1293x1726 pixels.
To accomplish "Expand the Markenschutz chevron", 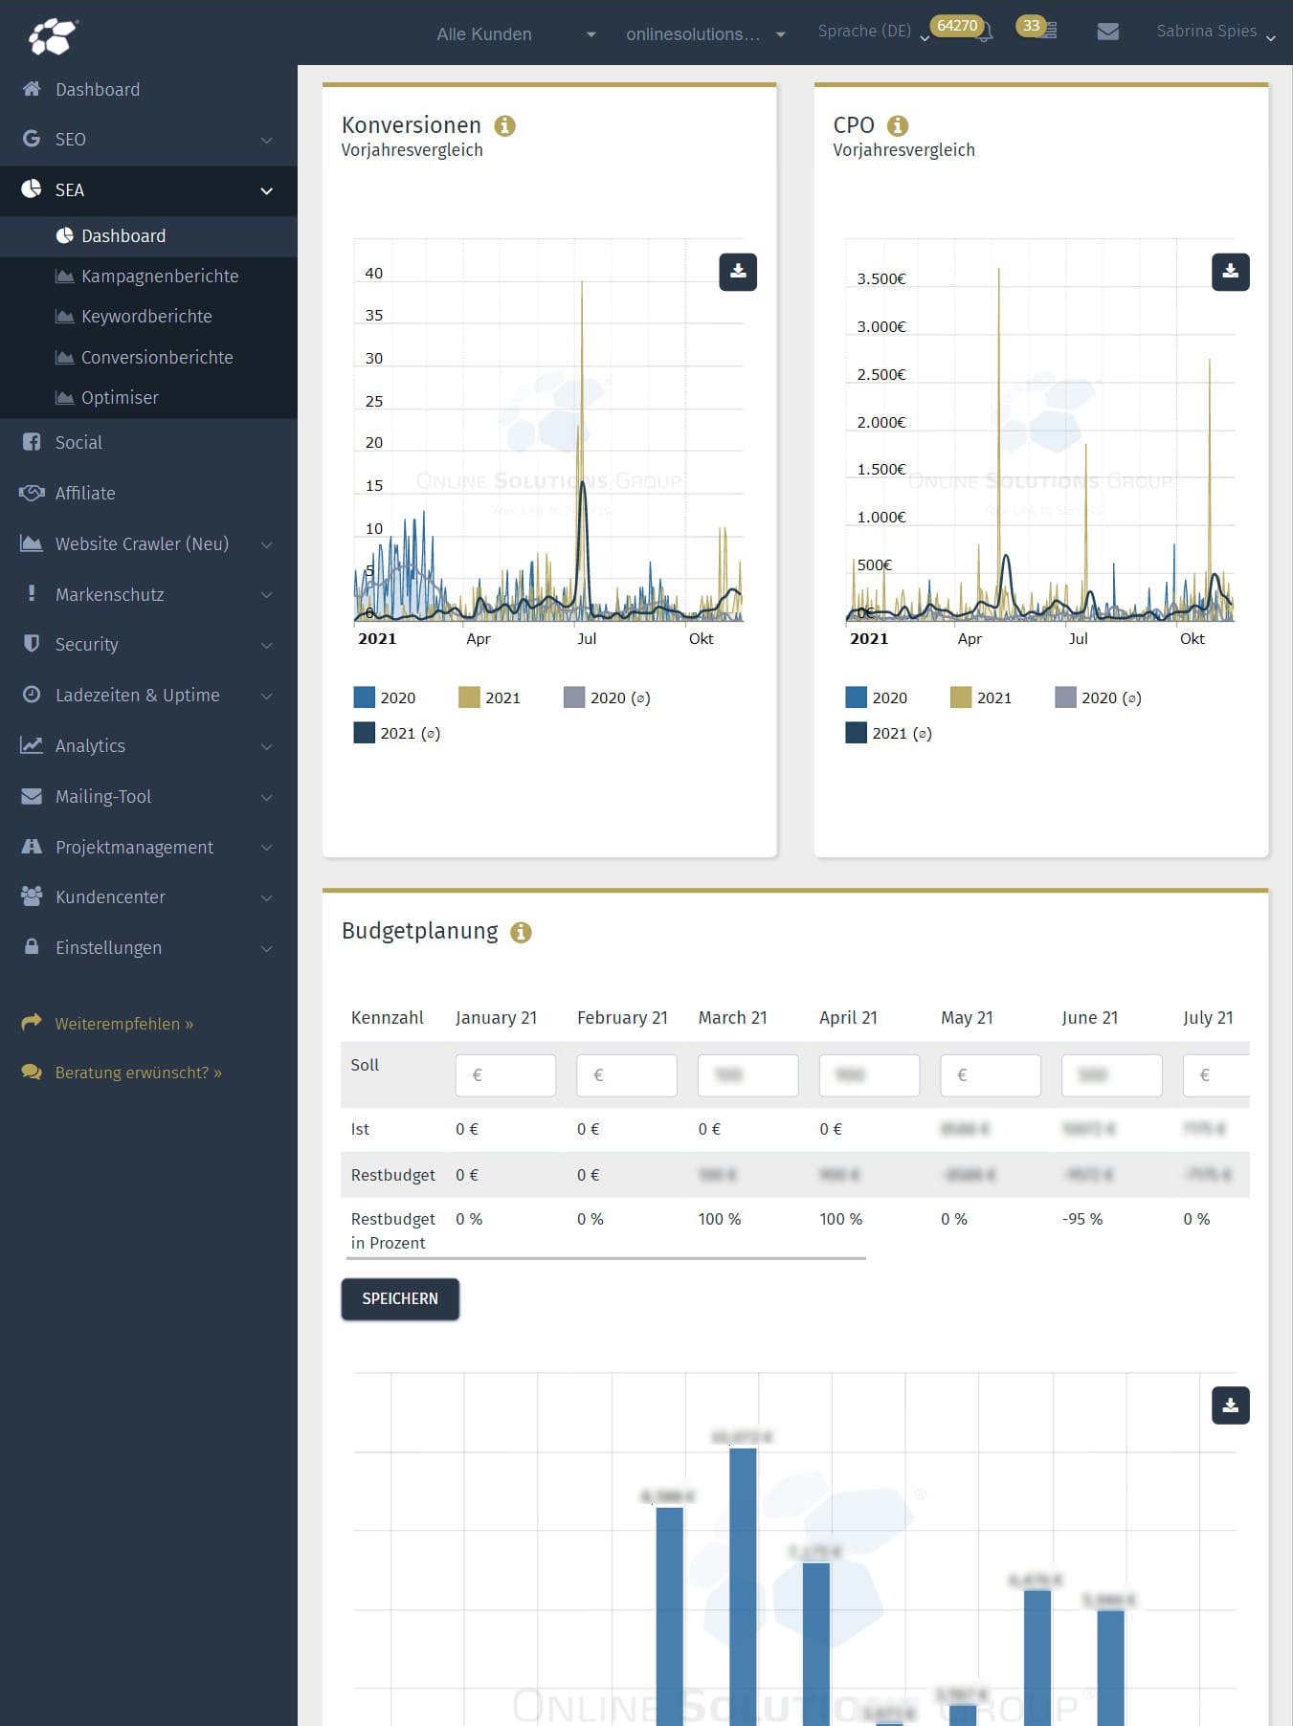I will click(x=267, y=595).
